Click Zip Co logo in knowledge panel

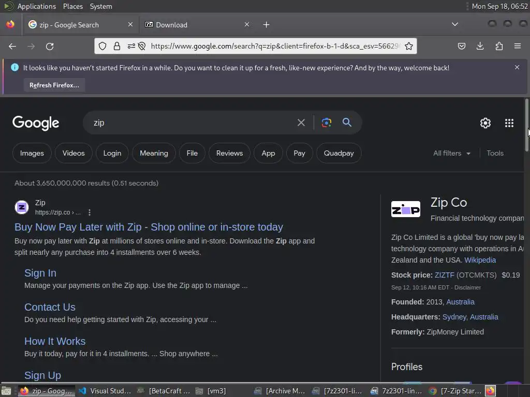406,209
